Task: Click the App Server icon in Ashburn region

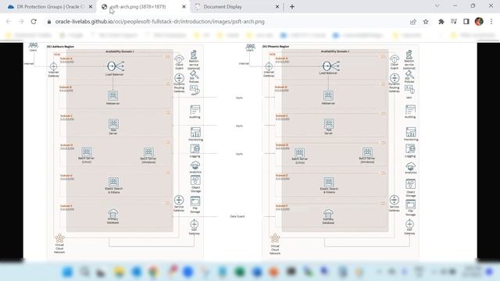Action: point(113,123)
